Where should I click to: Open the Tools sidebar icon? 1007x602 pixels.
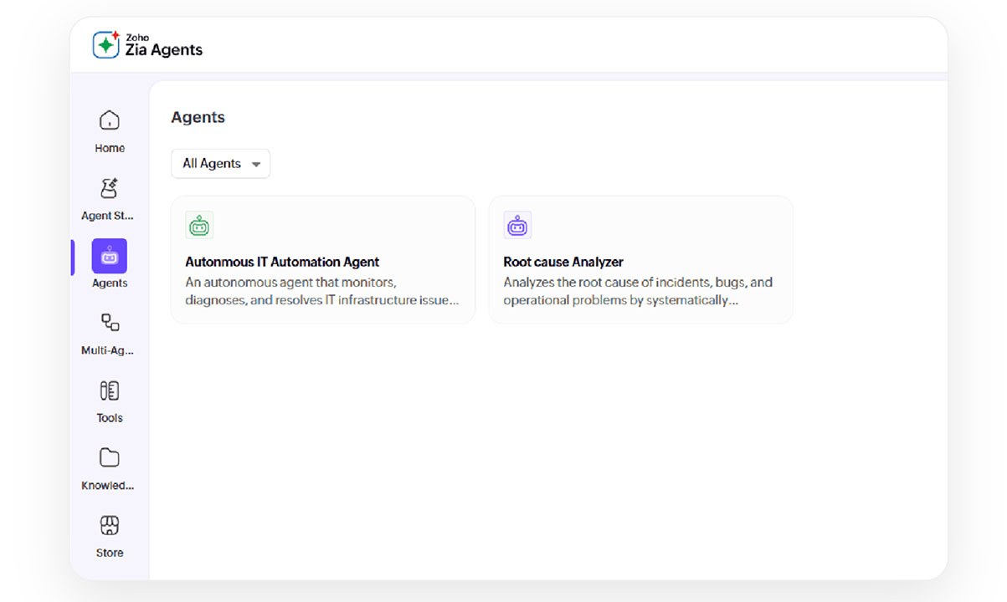point(110,390)
